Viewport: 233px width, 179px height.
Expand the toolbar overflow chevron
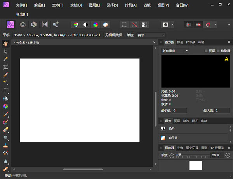coord(229,24)
